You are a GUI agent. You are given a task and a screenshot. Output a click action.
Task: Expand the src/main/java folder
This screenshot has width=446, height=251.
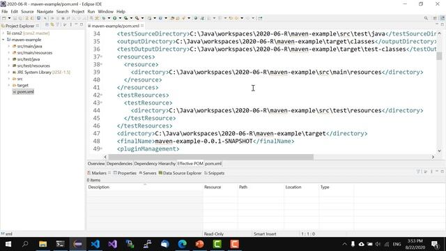pyautogui.click(x=9, y=46)
